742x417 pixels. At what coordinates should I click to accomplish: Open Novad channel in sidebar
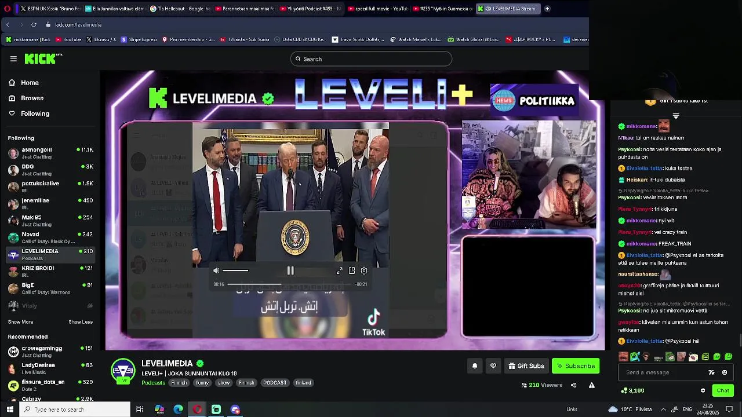click(x=50, y=237)
